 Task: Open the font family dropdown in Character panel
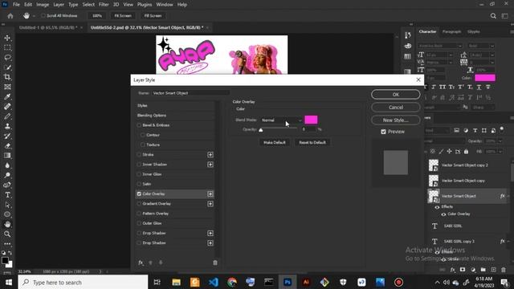click(x=440, y=46)
